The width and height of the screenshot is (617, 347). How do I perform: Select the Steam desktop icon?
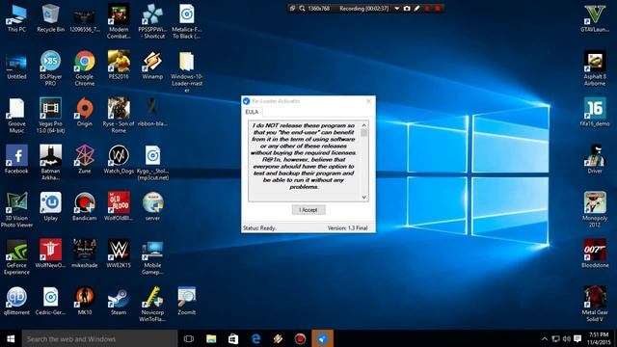click(x=119, y=301)
